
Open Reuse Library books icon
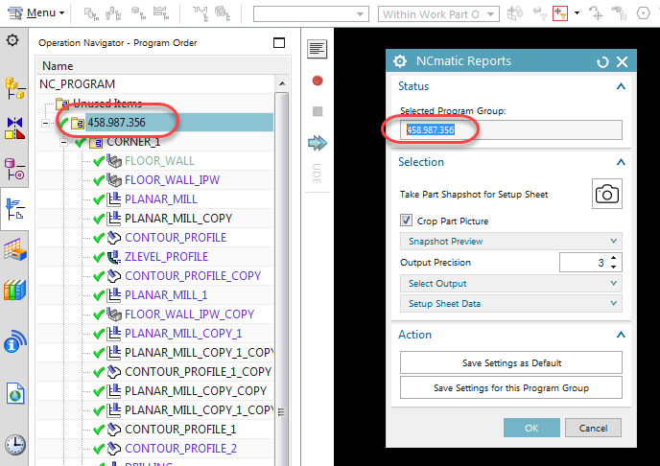click(x=14, y=290)
